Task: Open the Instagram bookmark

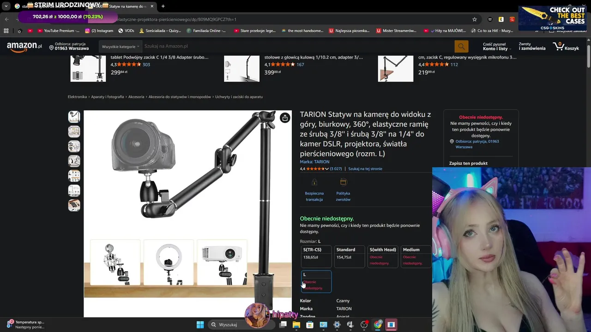Action: tap(99, 31)
